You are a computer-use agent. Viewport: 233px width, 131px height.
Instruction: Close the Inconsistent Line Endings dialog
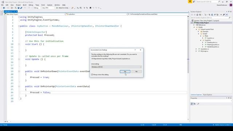click(x=141, y=50)
